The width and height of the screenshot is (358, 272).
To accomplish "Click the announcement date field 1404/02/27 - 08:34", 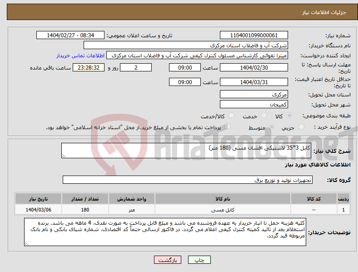I will point(70,35).
